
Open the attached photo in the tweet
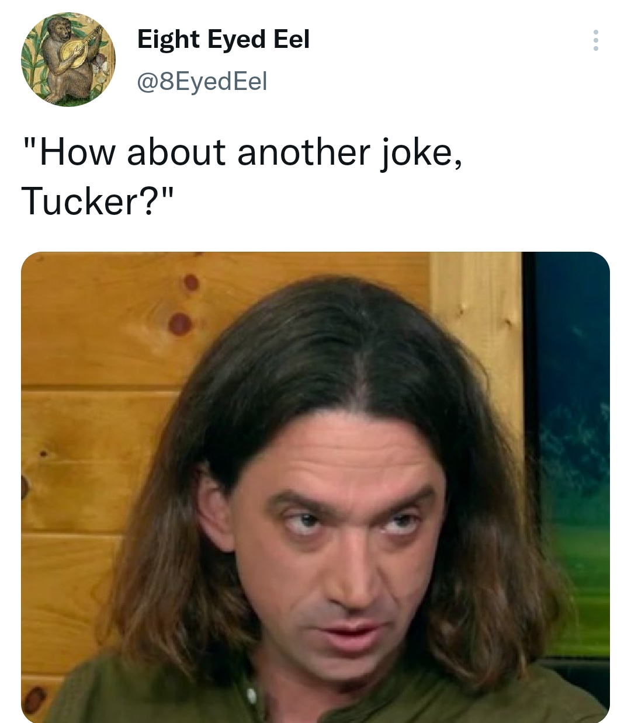315,487
